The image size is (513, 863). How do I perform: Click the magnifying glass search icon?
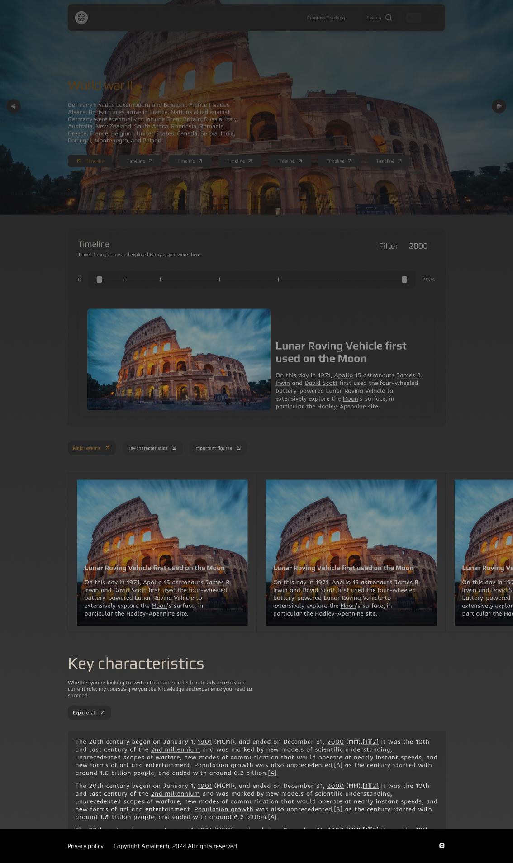tap(389, 18)
